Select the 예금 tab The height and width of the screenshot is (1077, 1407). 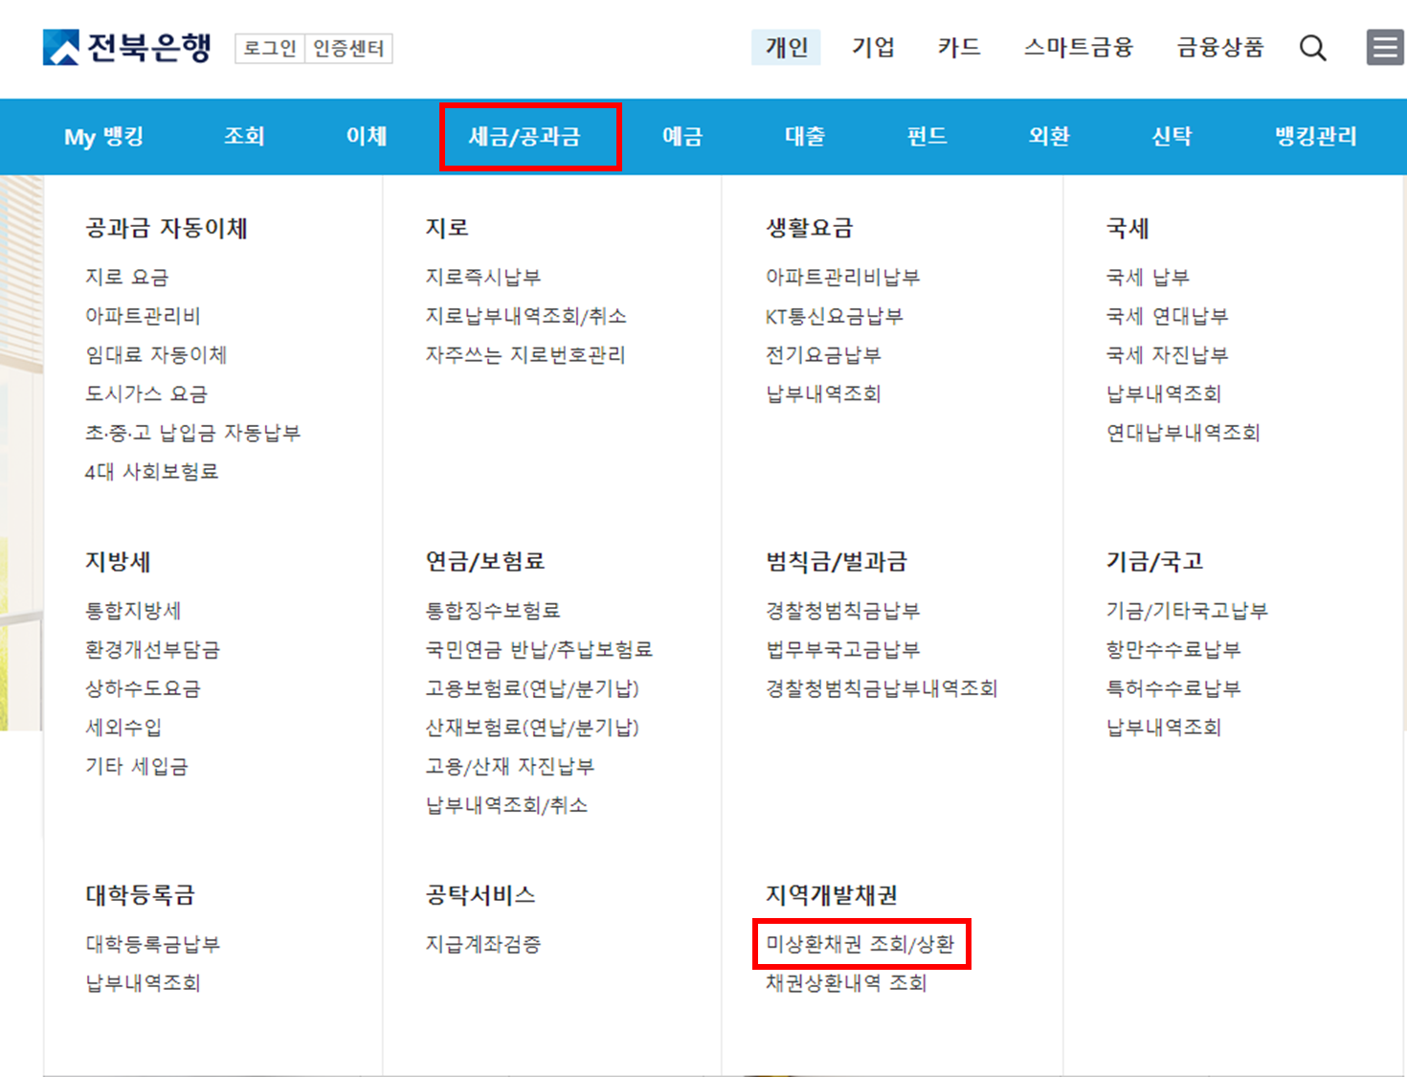click(x=681, y=136)
